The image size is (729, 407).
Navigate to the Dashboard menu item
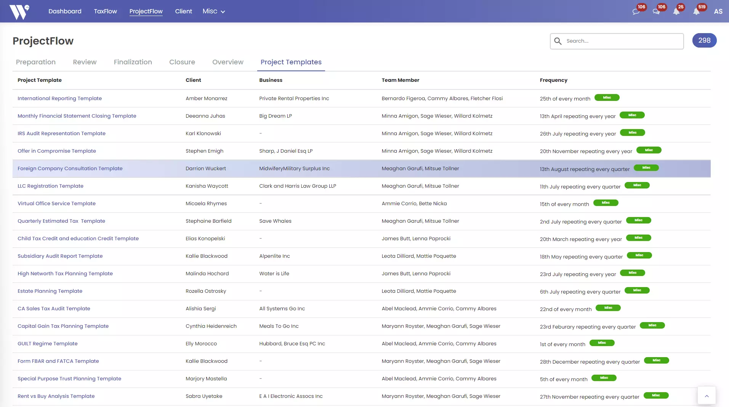pos(64,11)
